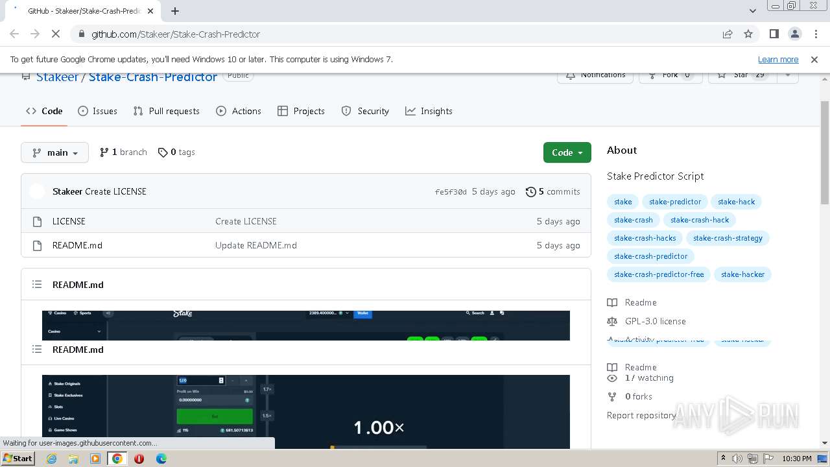
Task: Open commit hash fe5f30d
Action: 451,192
